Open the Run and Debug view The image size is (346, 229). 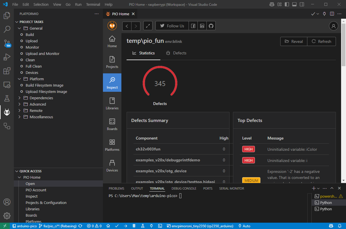click(7, 57)
